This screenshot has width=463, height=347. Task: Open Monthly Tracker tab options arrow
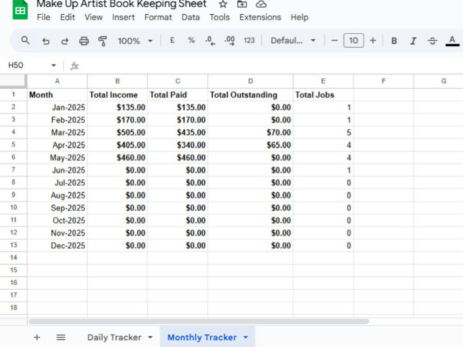[246, 337]
